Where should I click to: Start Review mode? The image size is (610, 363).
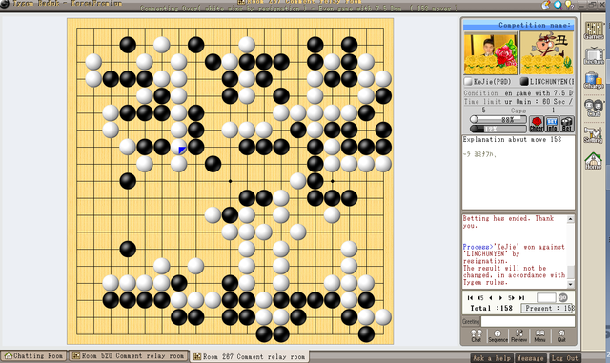(518, 335)
